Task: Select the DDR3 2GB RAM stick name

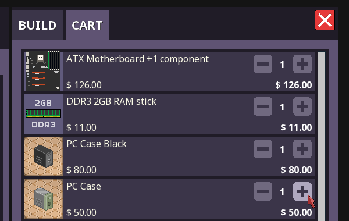Action: pos(111,102)
